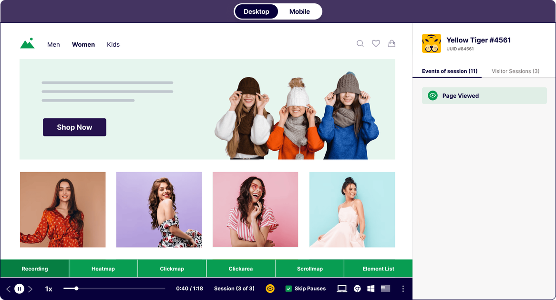This screenshot has height=300, width=556.
Task: Click the Yellow Tiger avatar
Action: point(431,43)
